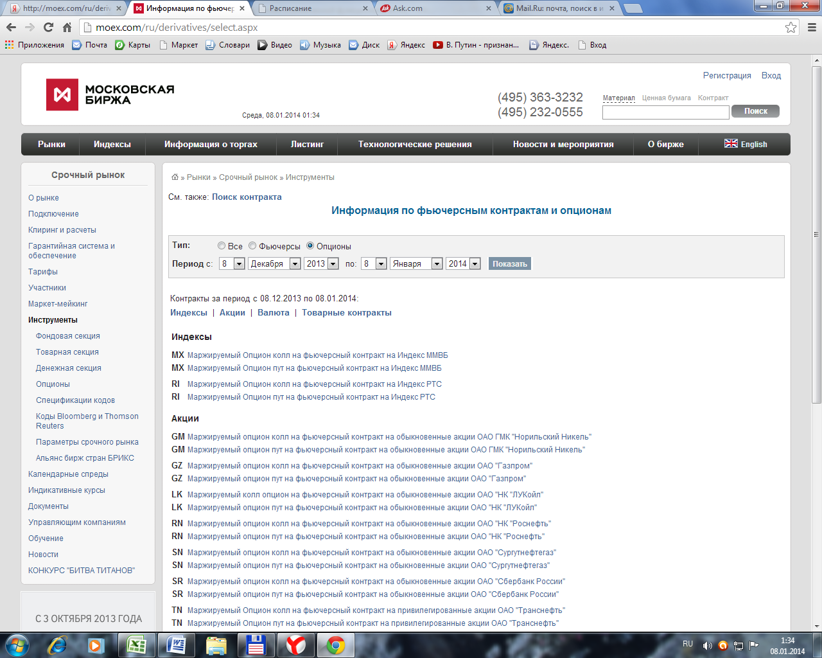Viewport: 822px width, 658px height.
Task: Open the Видео bookmark
Action: tap(275, 45)
